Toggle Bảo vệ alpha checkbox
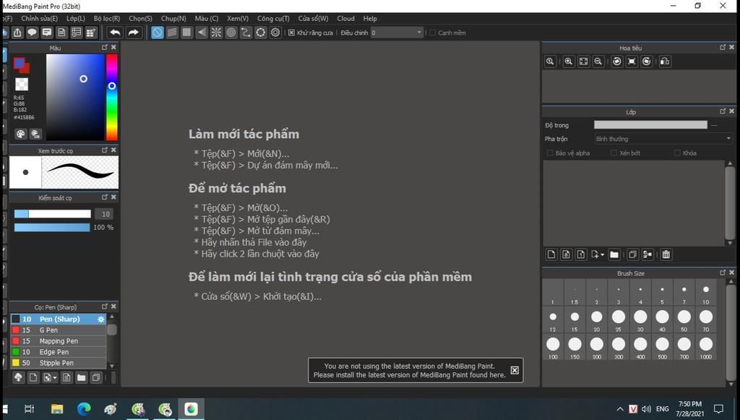 click(549, 153)
